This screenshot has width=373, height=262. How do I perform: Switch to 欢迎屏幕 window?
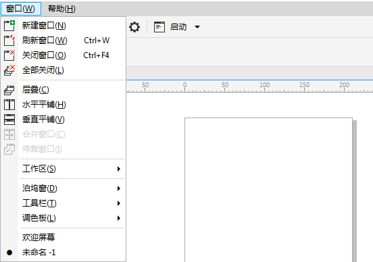(x=63, y=237)
